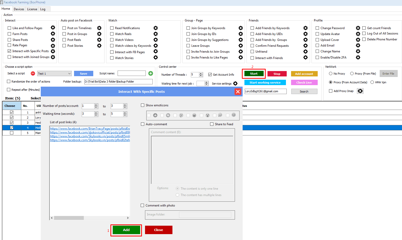Decrease the Waiting time for next job value

pos(207,85)
